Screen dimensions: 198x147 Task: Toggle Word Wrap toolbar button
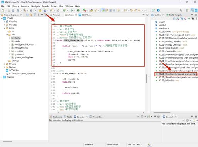pos(107,10)
